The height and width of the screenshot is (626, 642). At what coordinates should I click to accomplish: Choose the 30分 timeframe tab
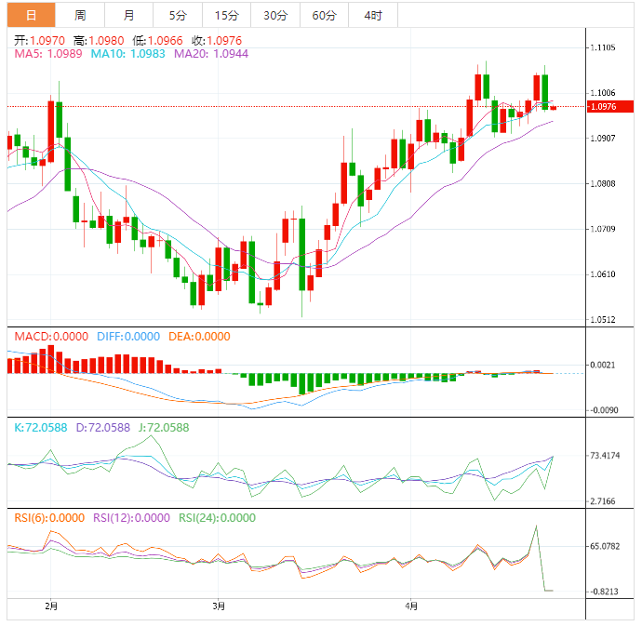275,16
